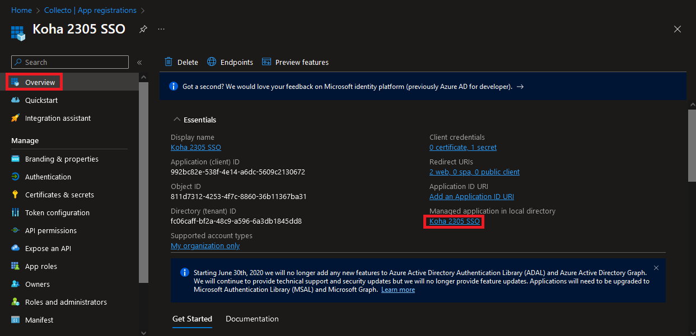Pin the Koha 2305 SSO blade

tap(143, 29)
